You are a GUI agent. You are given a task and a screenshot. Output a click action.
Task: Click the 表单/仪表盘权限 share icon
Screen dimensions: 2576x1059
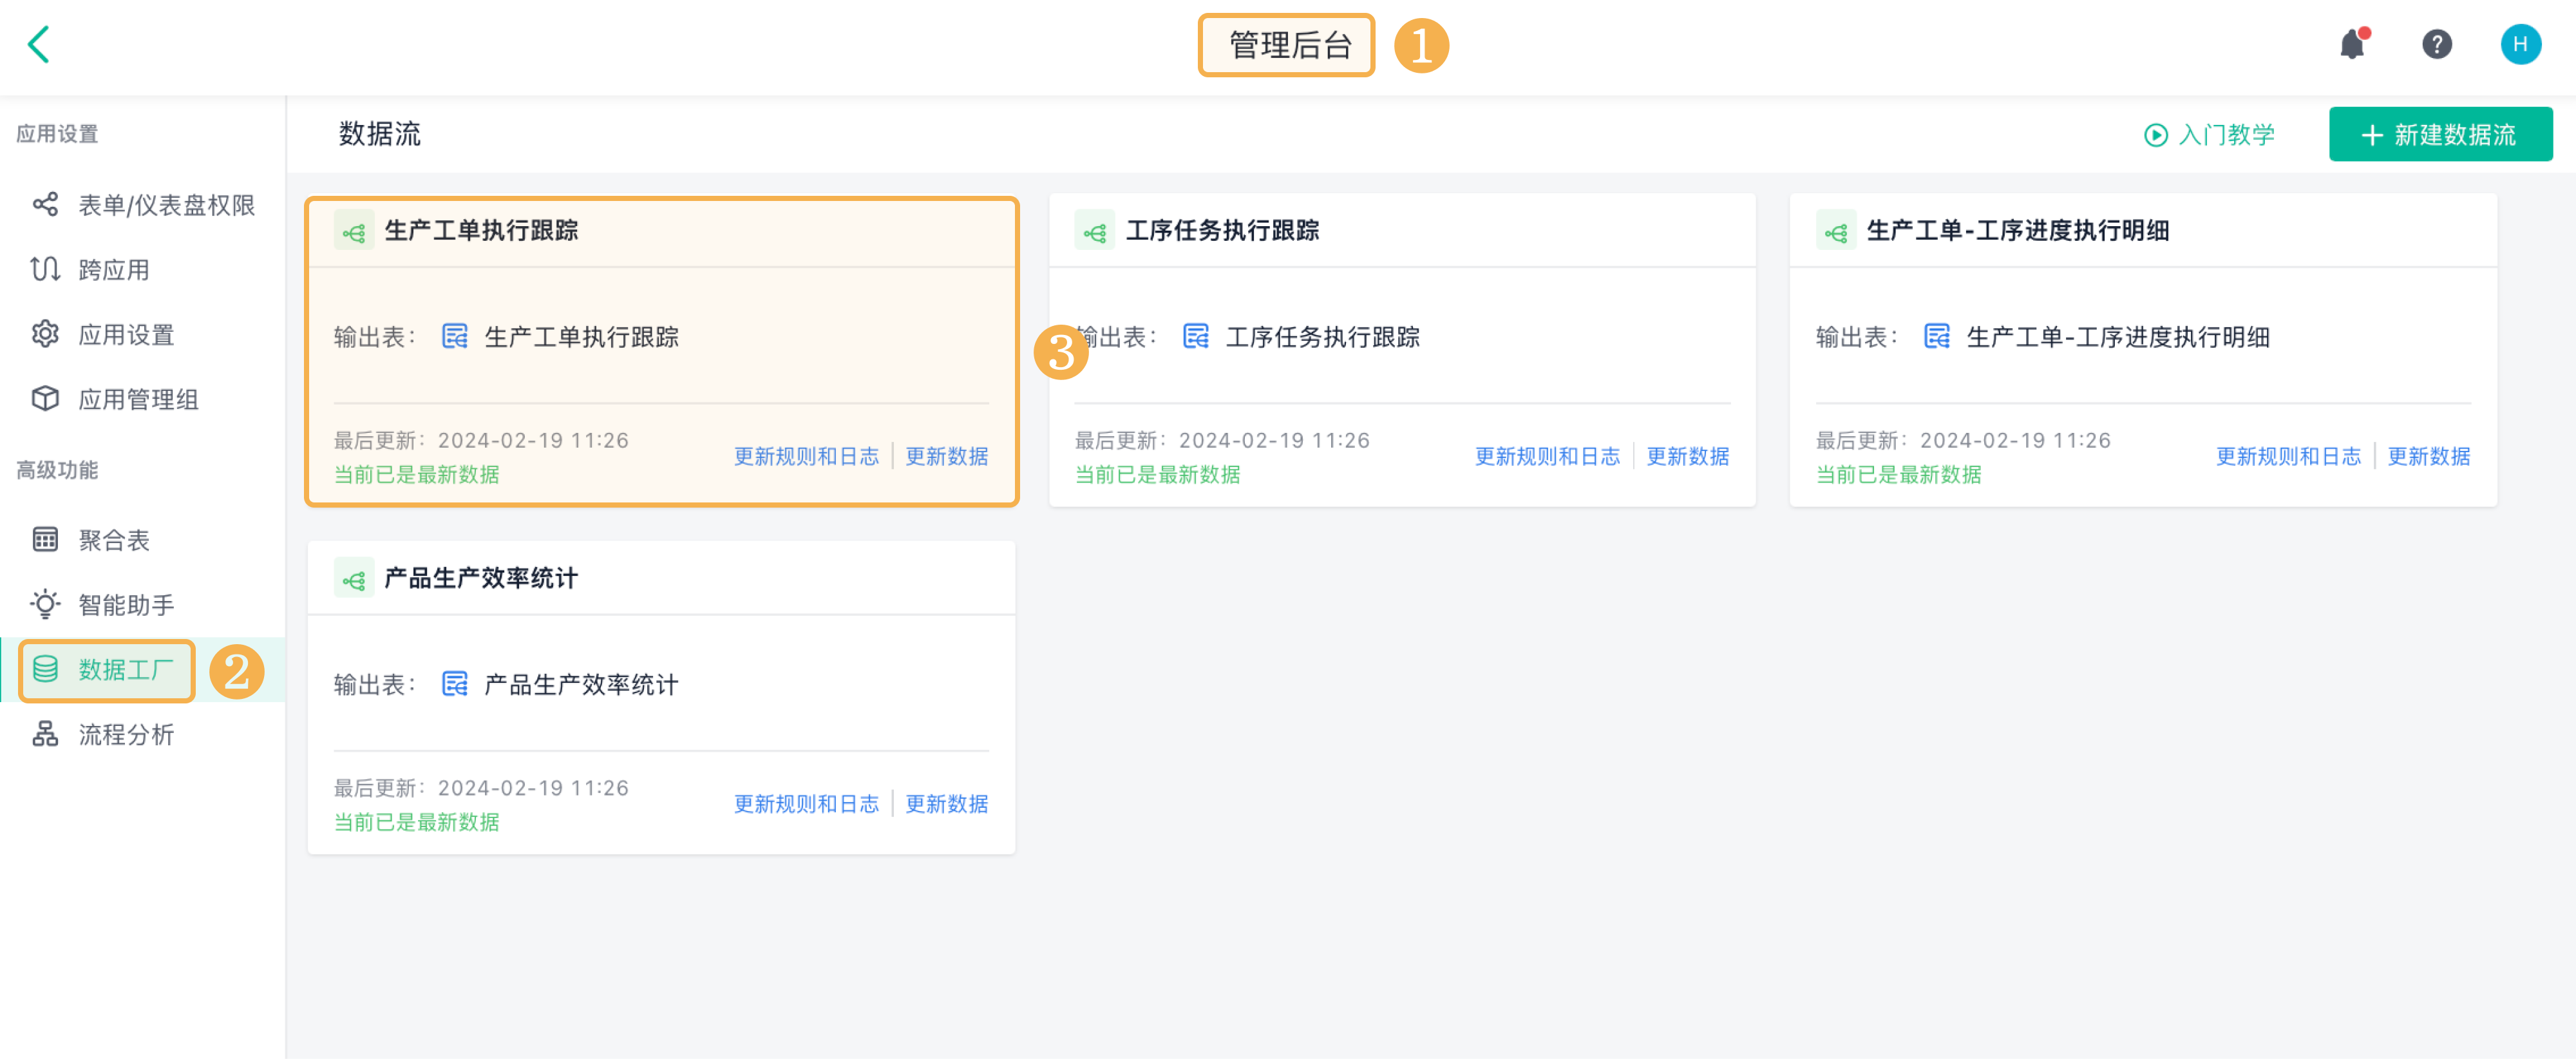coord(45,205)
